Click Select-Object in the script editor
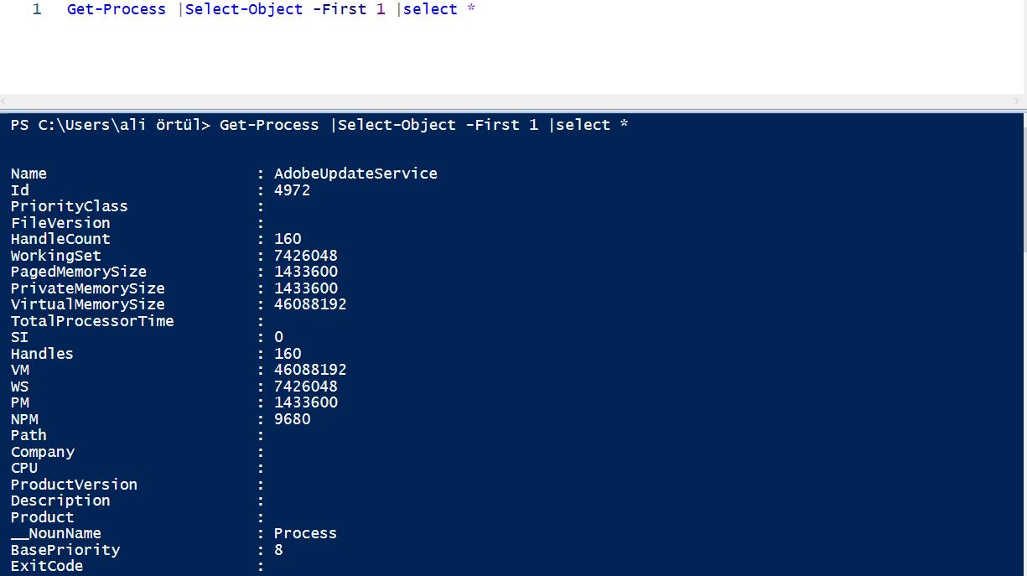 [244, 10]
